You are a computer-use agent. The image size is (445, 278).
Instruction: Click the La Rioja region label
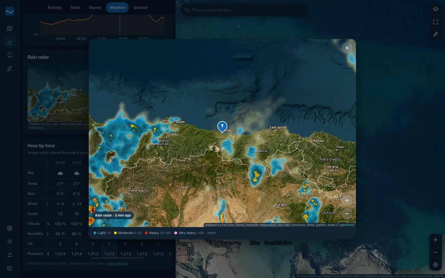328,213
